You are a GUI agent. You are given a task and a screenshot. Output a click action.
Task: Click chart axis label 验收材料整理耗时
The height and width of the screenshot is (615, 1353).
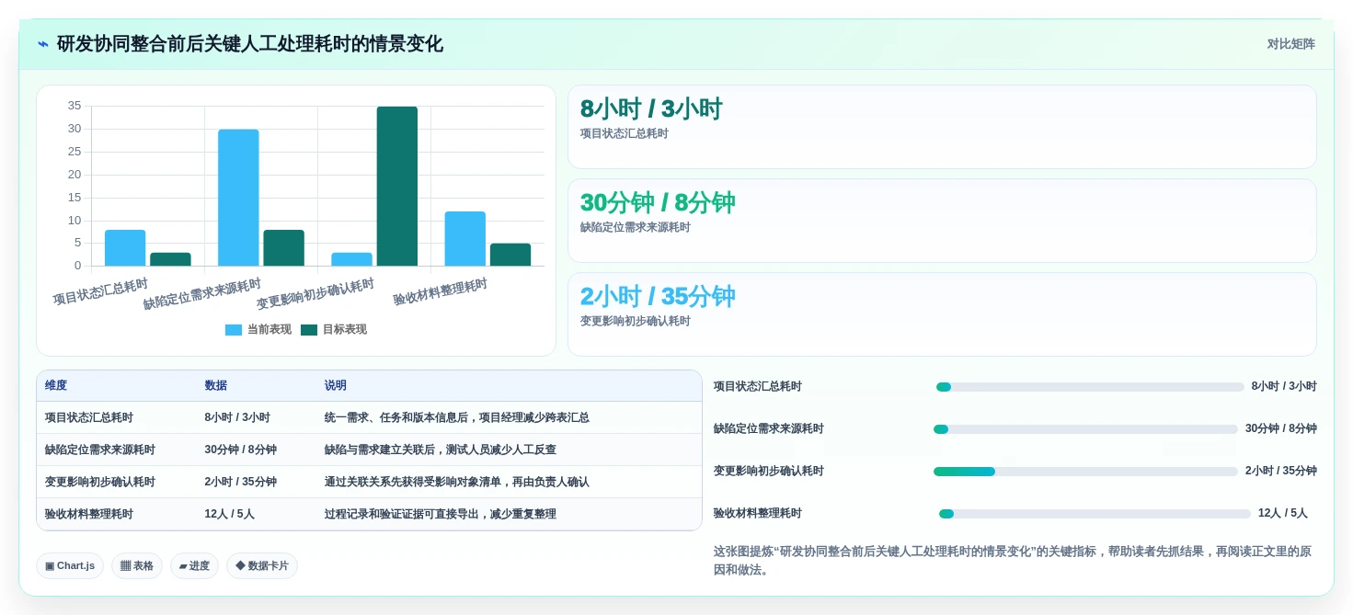click(x=441, y=292)
